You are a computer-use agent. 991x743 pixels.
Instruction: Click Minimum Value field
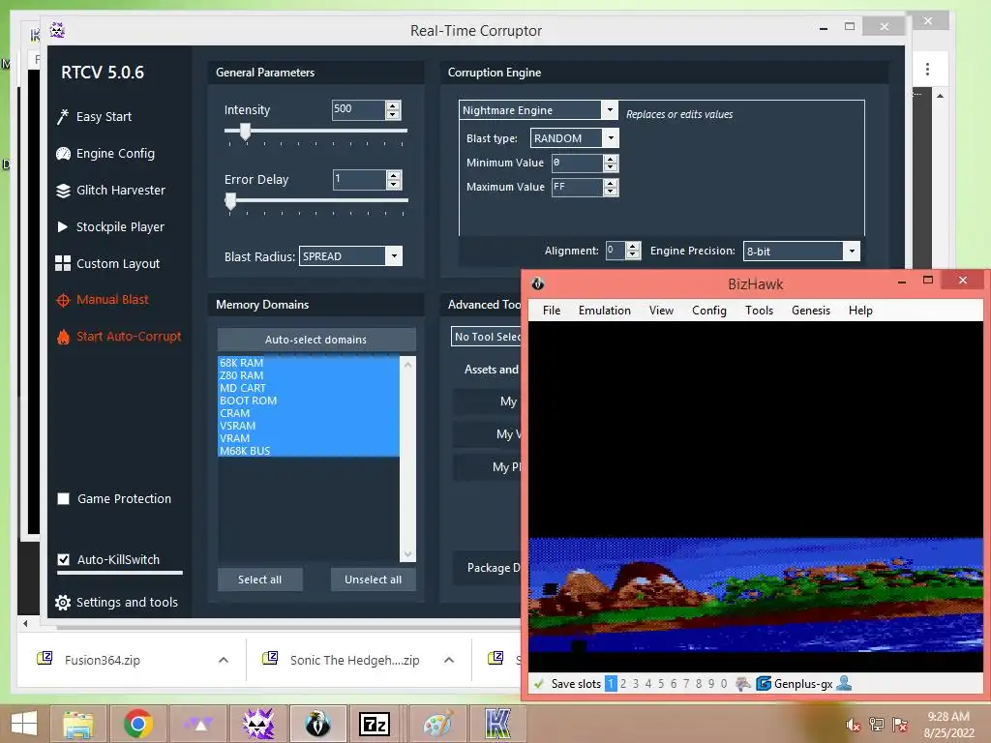tap(577, 163)
